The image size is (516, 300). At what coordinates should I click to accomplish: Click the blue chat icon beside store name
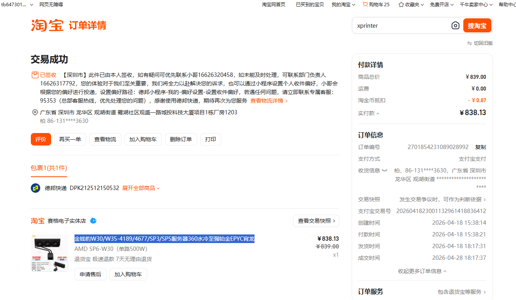click(93, 221)
